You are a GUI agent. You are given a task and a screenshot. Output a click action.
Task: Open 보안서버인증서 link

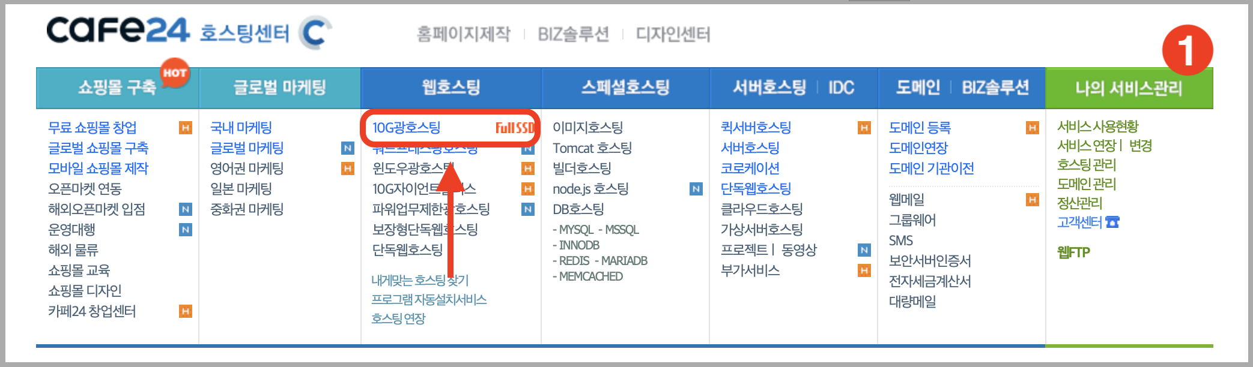(x=930, y=261)
